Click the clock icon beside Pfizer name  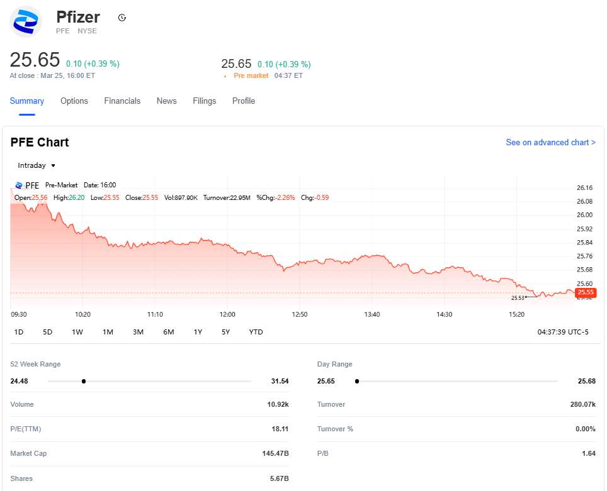click(x=122, y=18)
